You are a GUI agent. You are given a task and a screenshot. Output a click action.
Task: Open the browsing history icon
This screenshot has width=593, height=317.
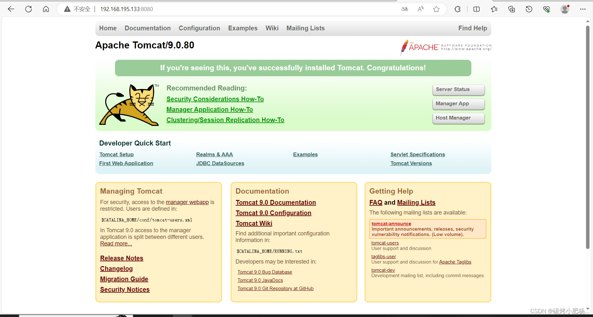529,9
